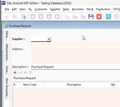120x107 pixels.
Task: Go to the last record
Action: 57,17
